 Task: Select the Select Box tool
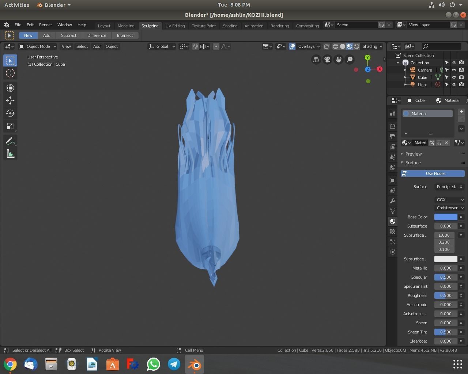point(10,60)
